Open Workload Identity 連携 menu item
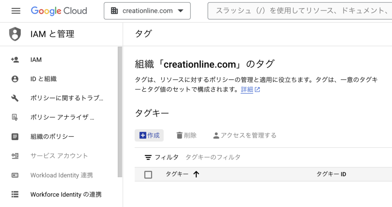Image resolution: width=392 pixels, height=207 pixels. tap(62, 175)
